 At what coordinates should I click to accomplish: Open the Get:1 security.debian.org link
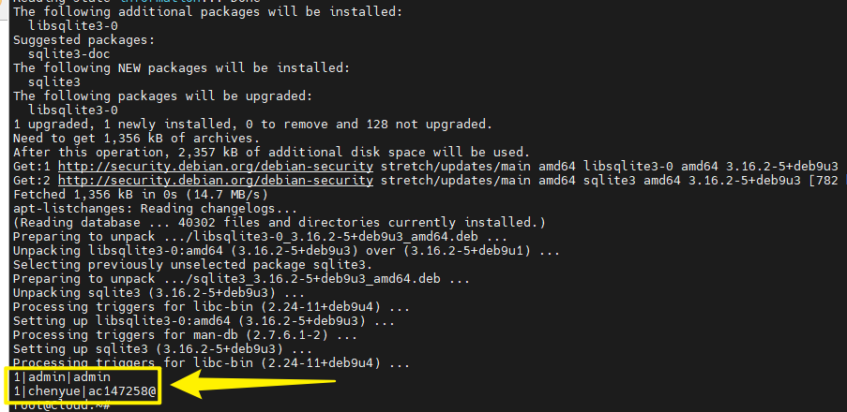tap(214, 166)
